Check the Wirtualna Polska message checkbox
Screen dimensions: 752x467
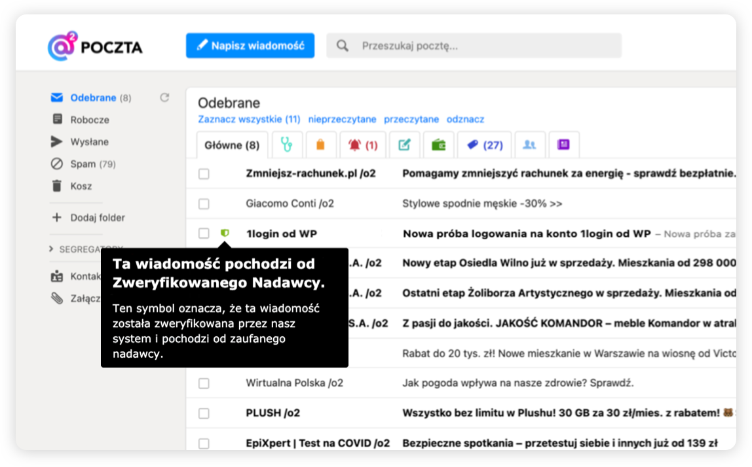pos(204,383)
